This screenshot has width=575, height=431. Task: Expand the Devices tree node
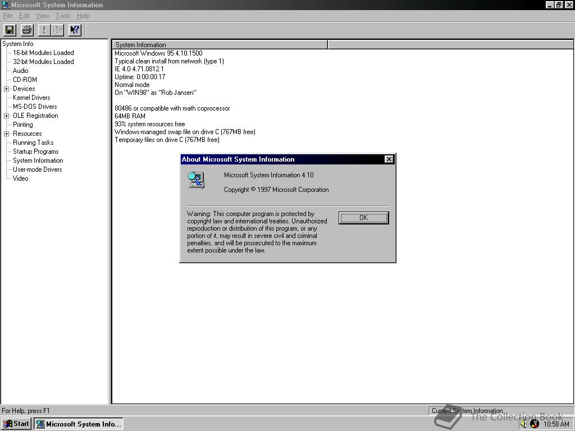[x=6, y=89]
